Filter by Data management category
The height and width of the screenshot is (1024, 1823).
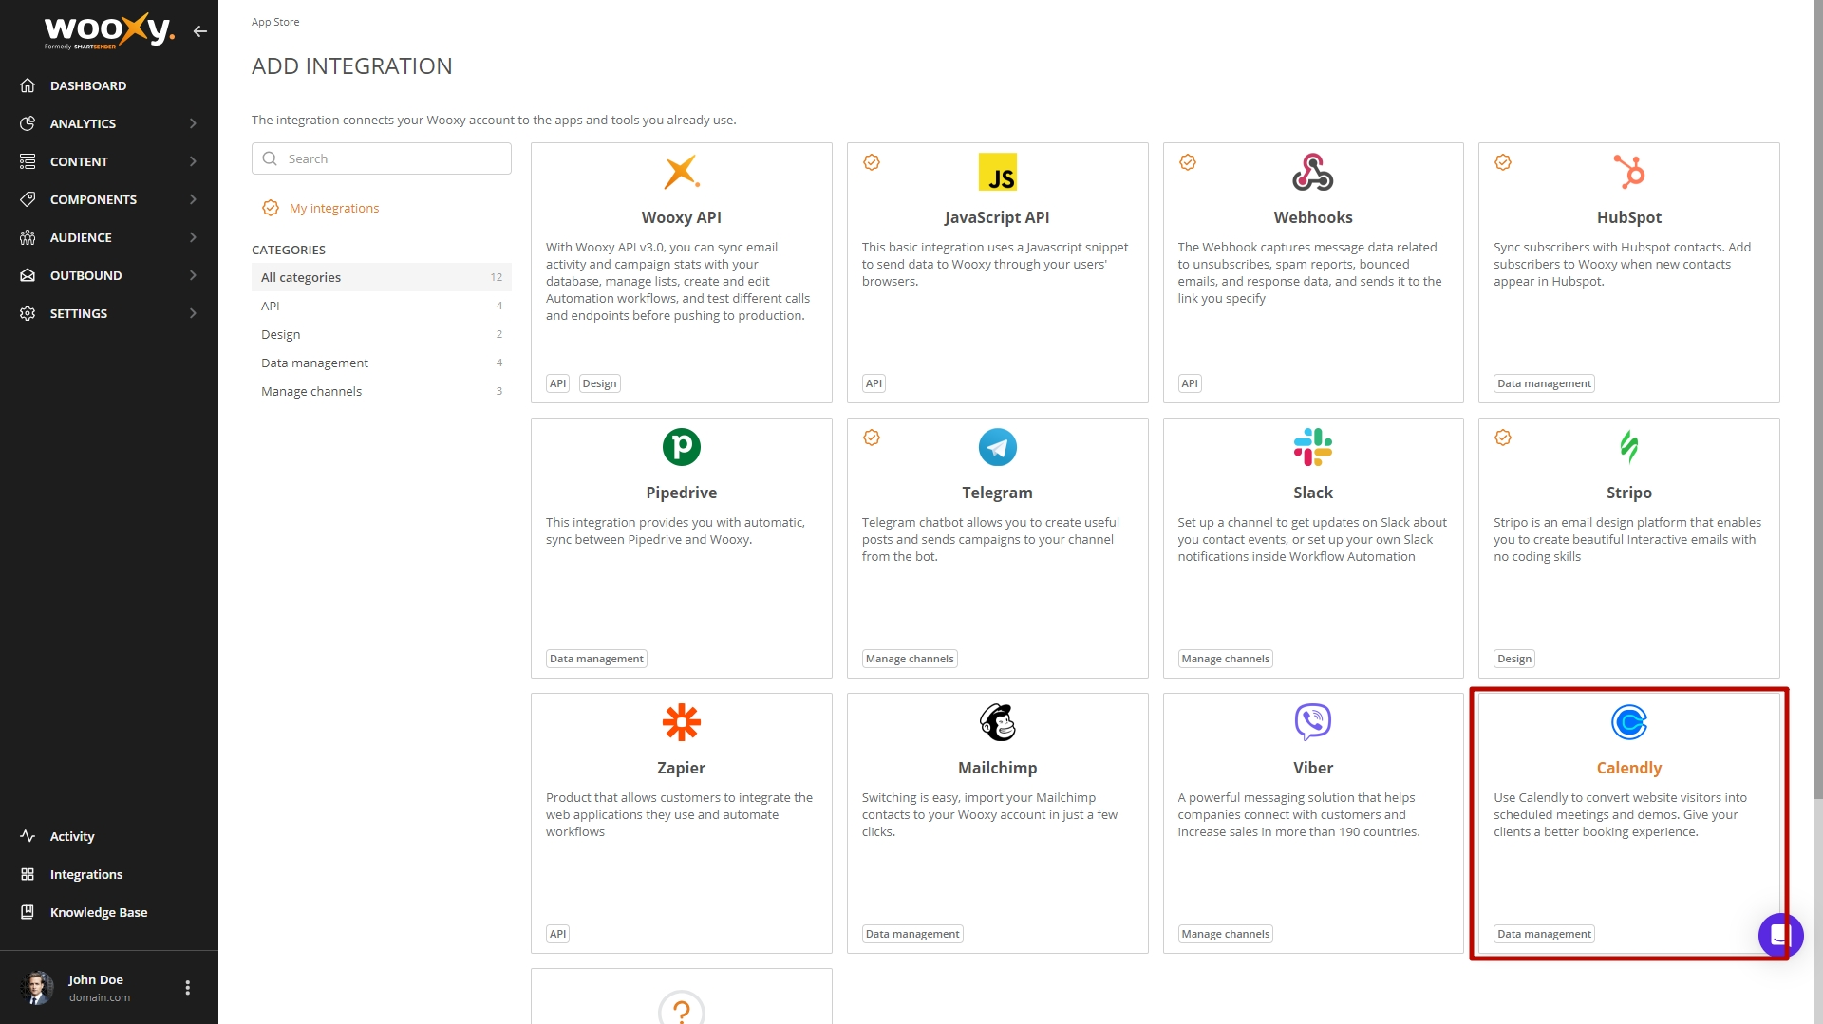314,363
